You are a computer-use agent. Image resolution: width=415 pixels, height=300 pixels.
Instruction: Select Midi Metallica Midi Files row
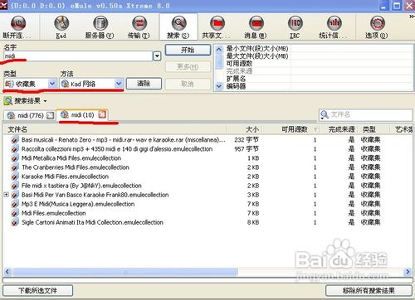[x=207, y=158]
